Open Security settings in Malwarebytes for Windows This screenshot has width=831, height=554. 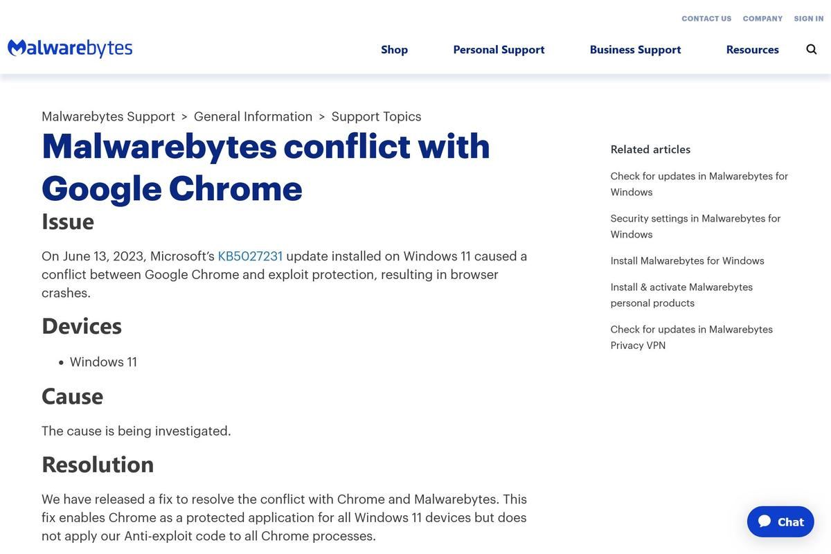695,226
